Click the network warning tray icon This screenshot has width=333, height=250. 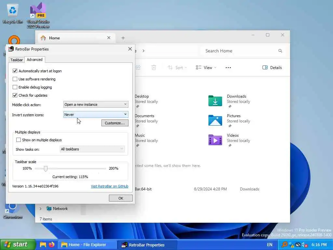coord(291,245)
